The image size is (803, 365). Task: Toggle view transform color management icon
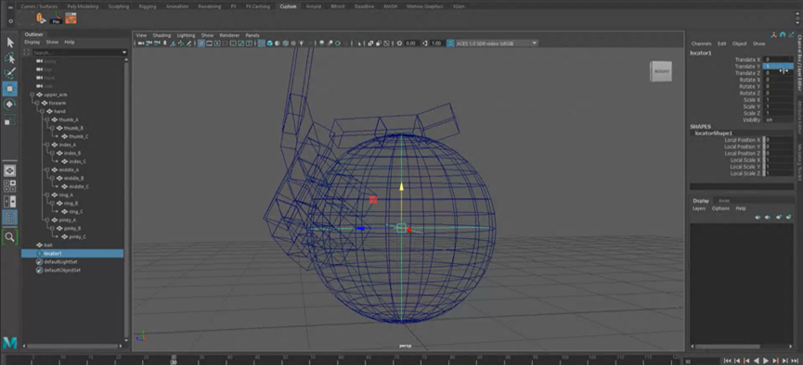(450, 44)
